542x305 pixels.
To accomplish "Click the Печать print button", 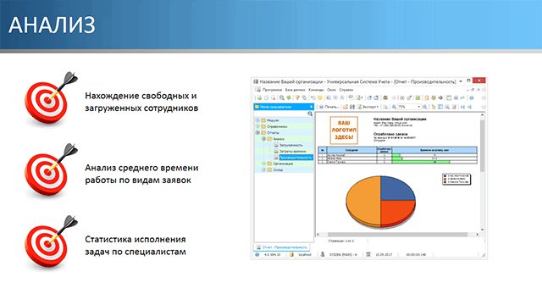I will point(329,107).
